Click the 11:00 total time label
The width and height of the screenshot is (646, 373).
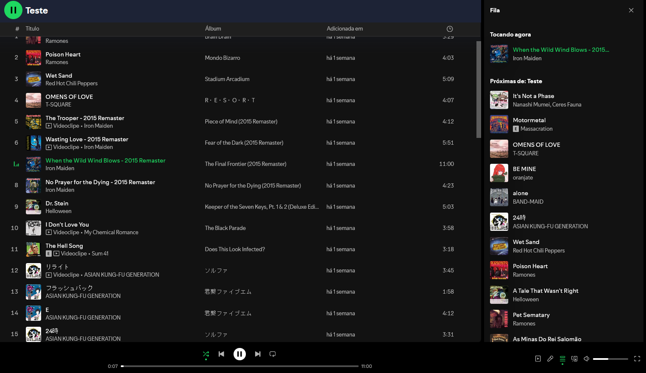(x=367, y=366)
